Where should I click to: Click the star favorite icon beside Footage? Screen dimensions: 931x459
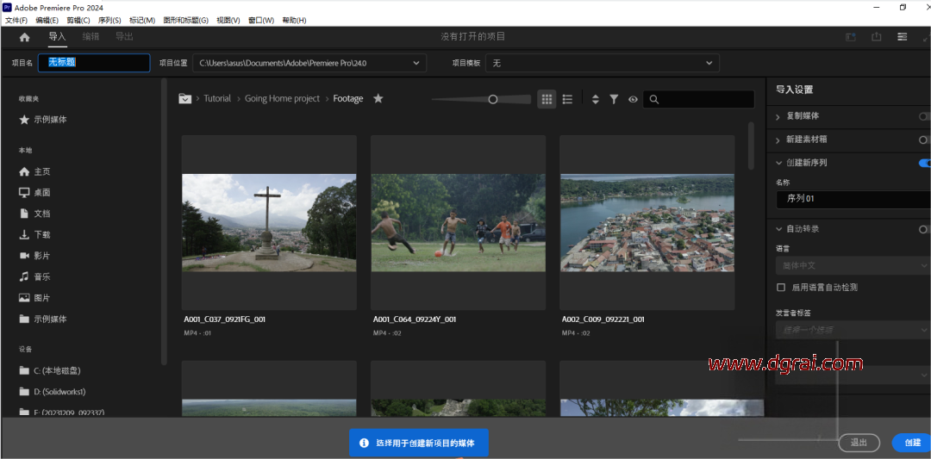378,99
